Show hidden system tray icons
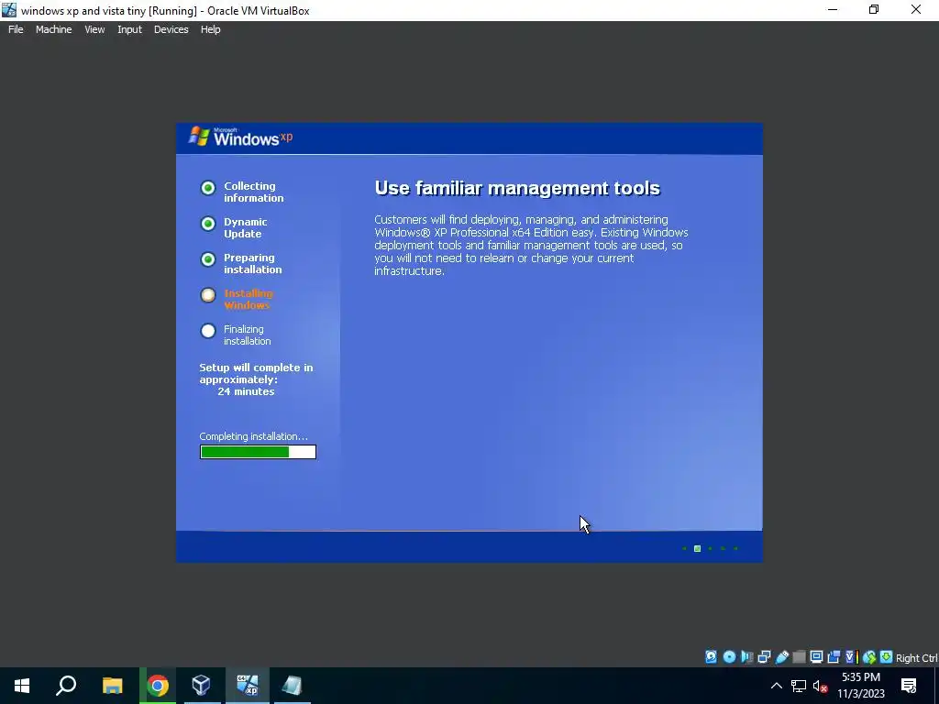 point(776,686)
